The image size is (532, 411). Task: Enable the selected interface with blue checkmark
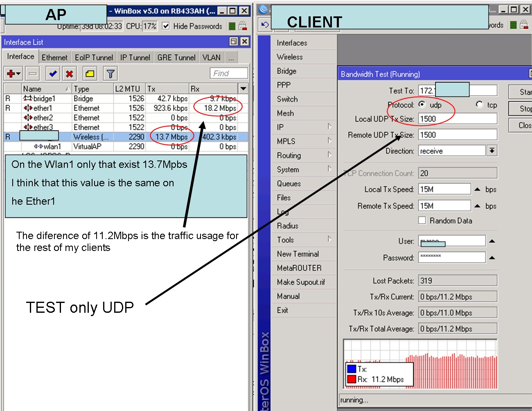tap(53, 74)
